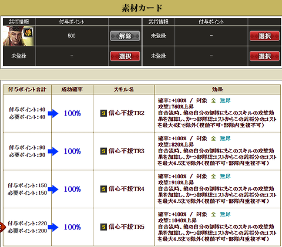Click the S rank icon beside 信心不抜TR4
The width and height of the screenshot is (282, 247).
tap(103, 189)
